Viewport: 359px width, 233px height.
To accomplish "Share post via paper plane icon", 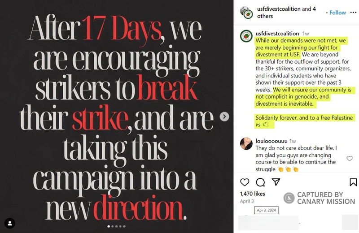I will 276,182.
